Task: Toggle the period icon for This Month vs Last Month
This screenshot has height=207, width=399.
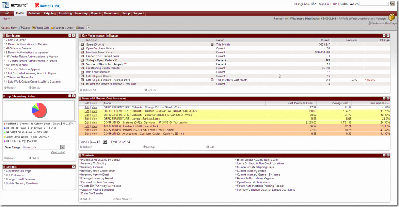Action: click(213, 80)
